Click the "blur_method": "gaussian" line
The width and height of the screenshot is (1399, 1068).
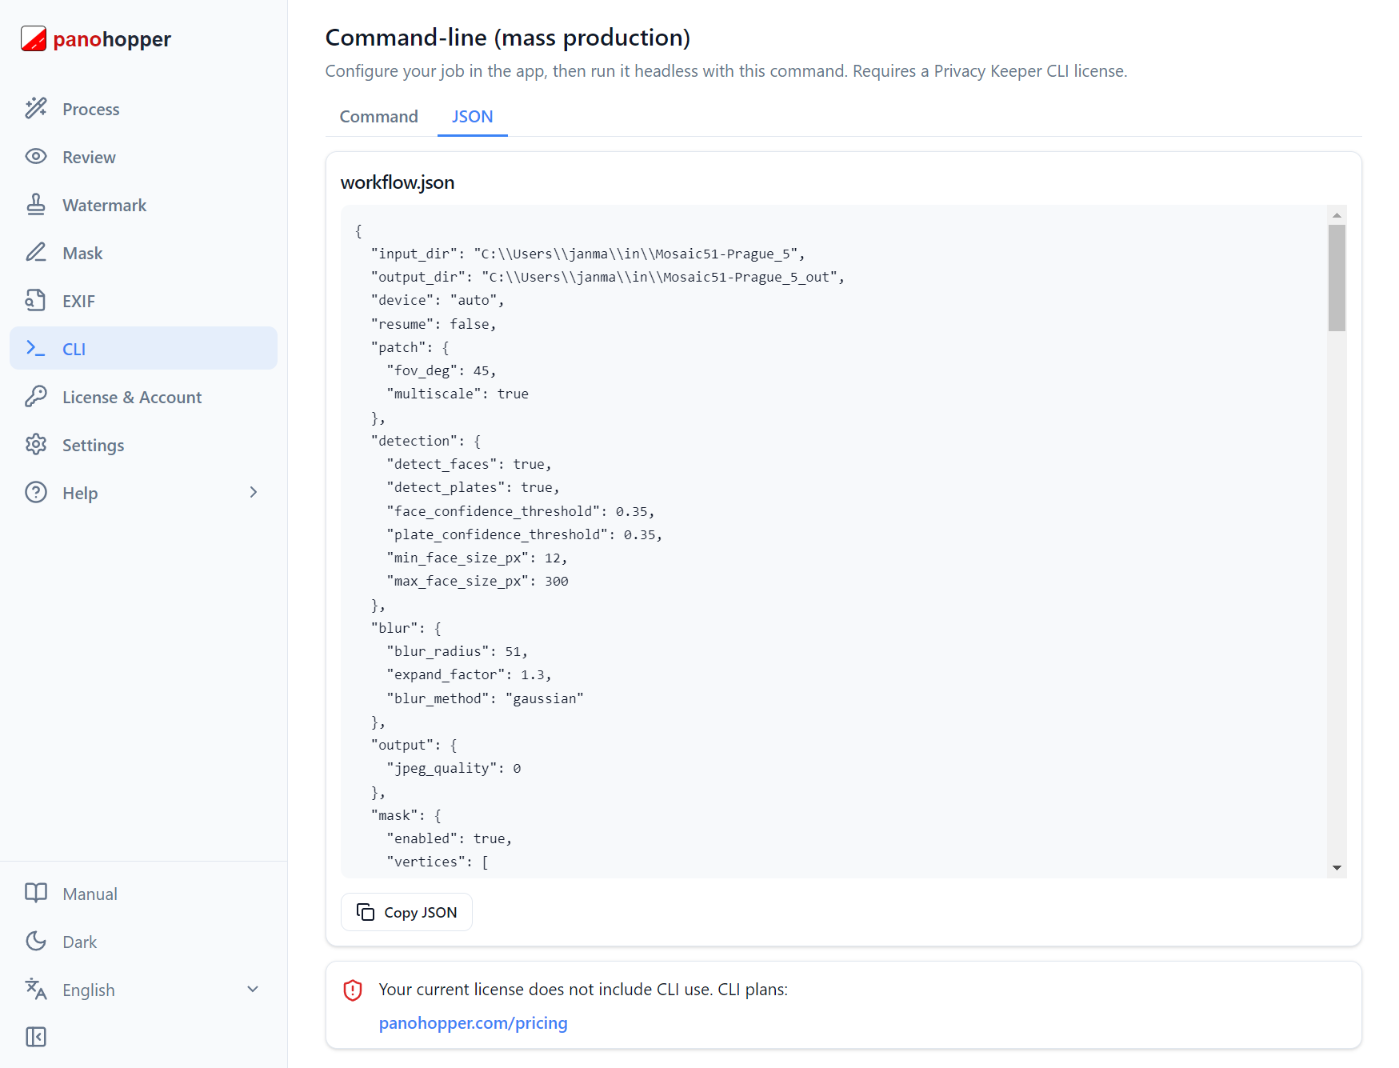tap(486, 698)
